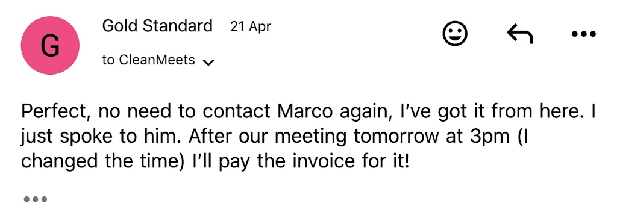
Task: Show trimmed content via grey ellipsis
Action: [36, 199]
